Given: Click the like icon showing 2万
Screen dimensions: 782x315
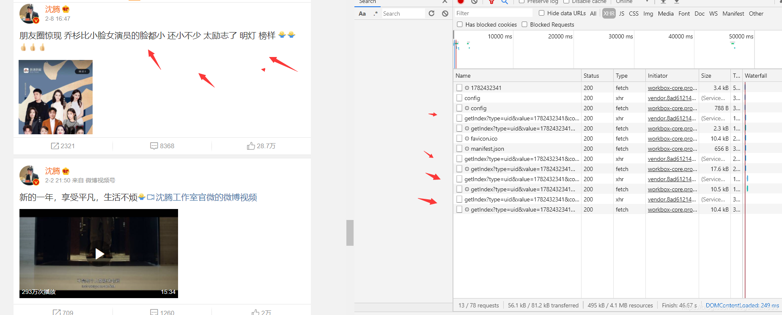Looking at the screenshot, I should click(x=255, y=312).
